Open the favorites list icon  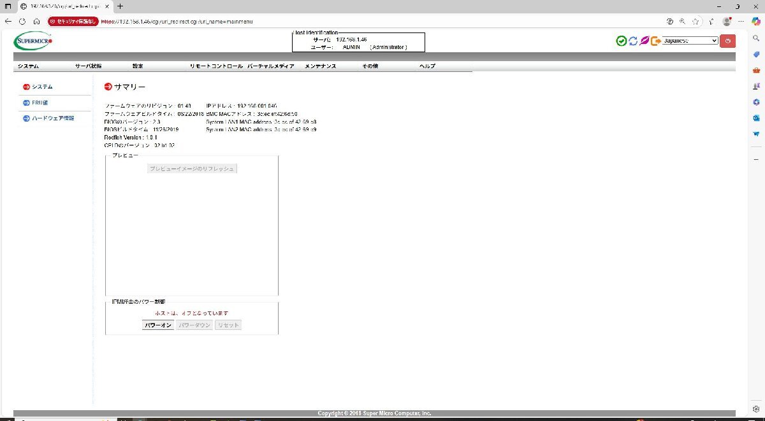(711, 21)
